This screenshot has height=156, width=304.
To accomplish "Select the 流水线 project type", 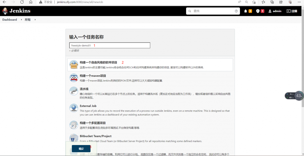I will [150, 93].
